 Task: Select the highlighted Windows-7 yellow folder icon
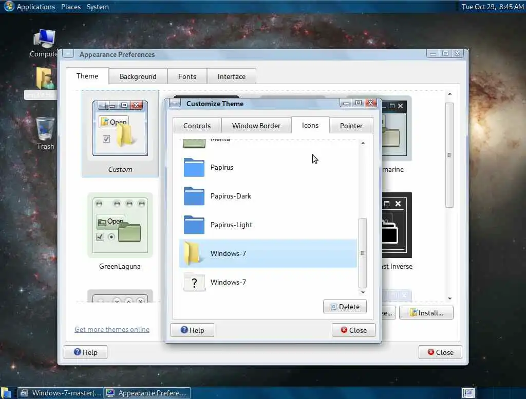pos(193,253)
